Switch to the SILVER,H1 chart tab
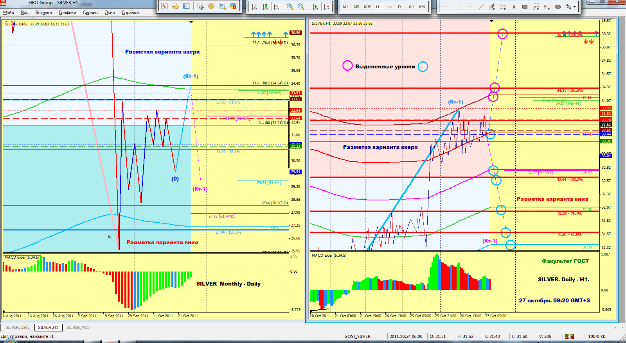This screenshot has height=343, width=626. [48, 327]
